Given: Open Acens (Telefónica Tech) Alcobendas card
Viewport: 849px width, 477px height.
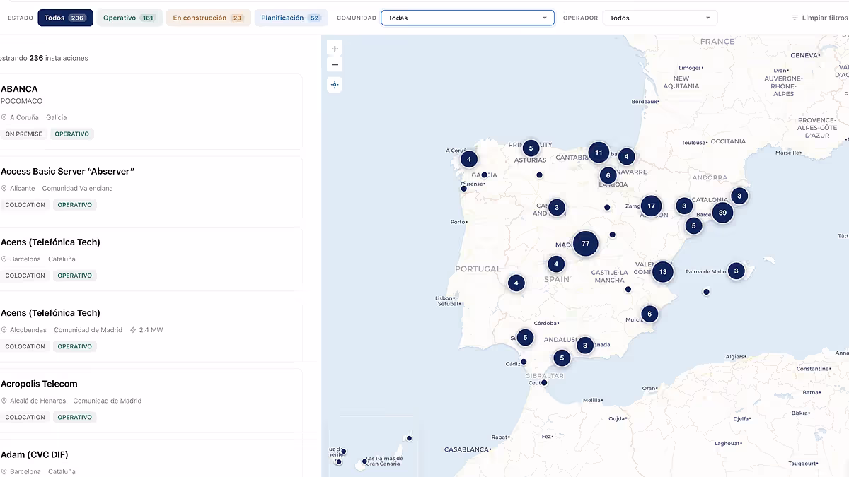Looking at the screenshot, I should [x=151, y=329].
